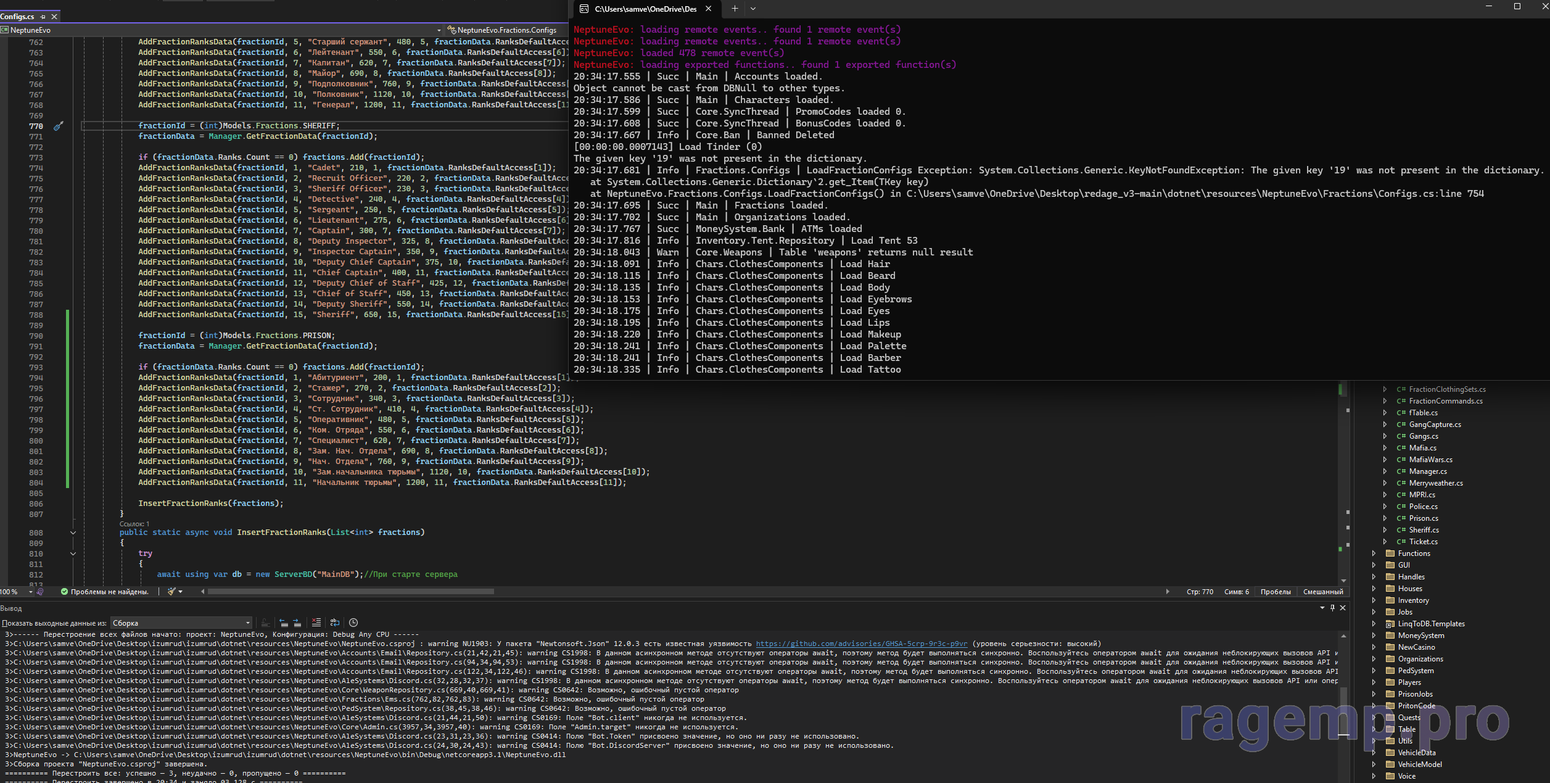Click the IntelliCode purple icon near zoom

40,592
